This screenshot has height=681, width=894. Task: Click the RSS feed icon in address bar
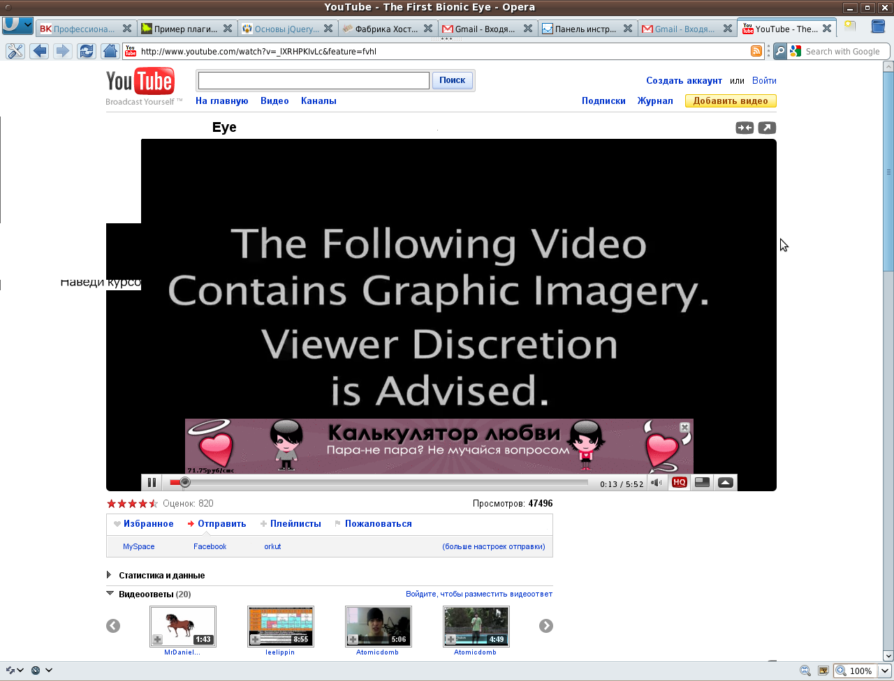(x=756, y=51)
